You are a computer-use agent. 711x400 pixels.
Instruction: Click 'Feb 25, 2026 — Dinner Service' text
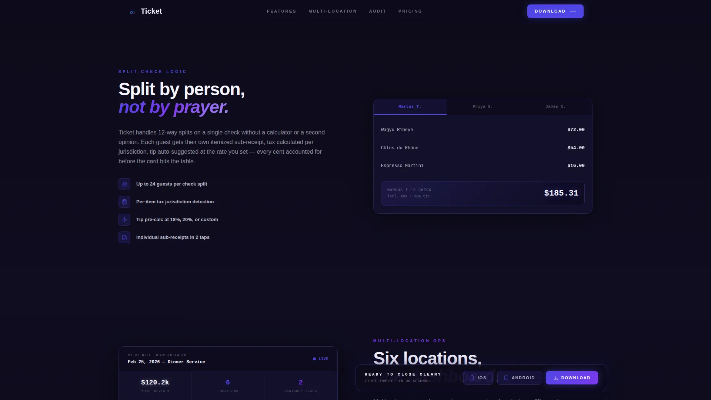point(166,362)
